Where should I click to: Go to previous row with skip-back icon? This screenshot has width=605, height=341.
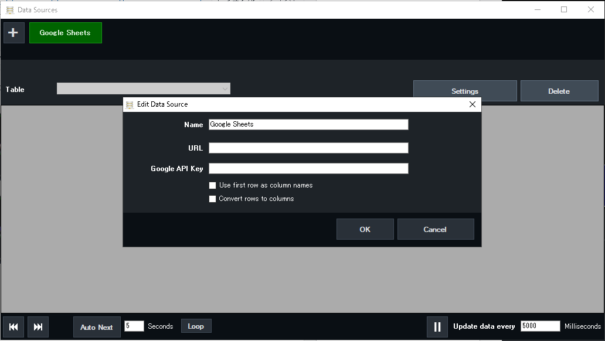click(13, 327)
